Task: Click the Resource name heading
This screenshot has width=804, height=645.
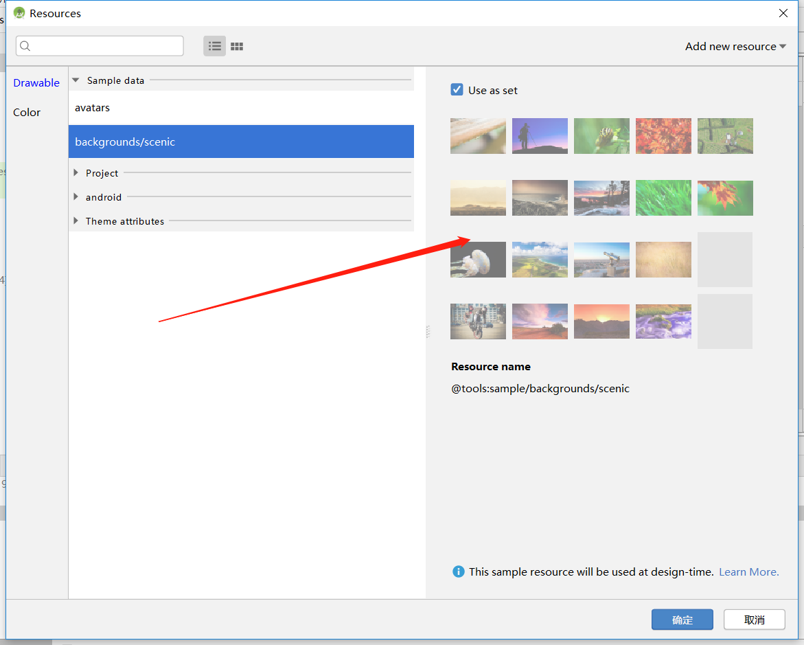Action: point(491,366)
